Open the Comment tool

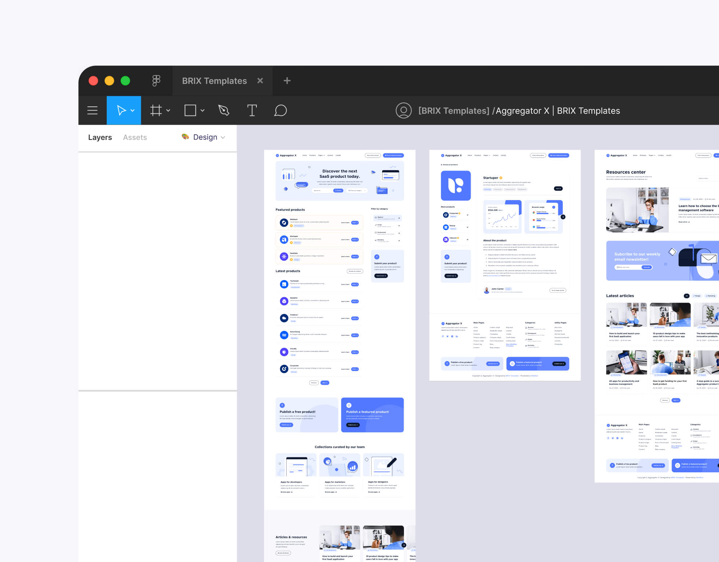pyautogui.click(x=280, y=110)
